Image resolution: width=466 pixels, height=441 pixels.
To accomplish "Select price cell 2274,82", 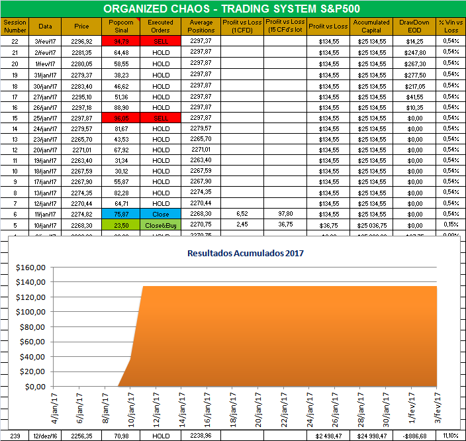I will click(81, 214).
